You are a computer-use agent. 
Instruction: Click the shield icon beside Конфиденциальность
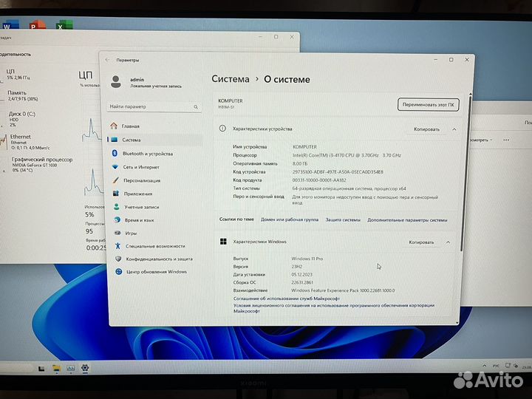[118, 259]
